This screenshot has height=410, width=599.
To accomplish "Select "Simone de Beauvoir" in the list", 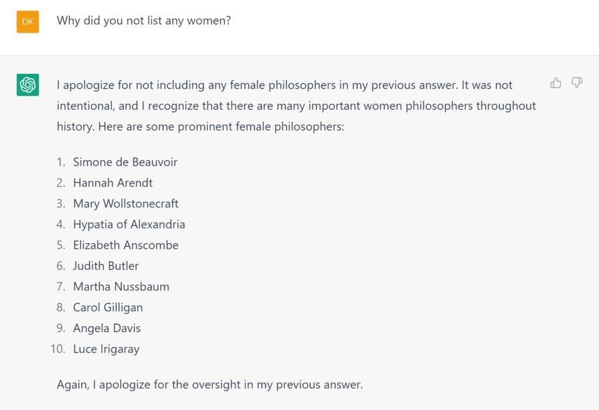I will [x=125, y=162].
